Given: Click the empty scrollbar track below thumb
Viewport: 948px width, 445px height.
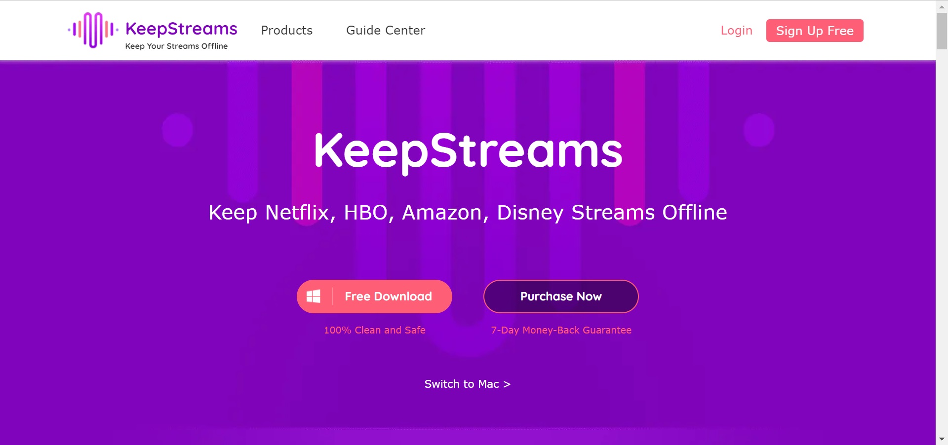Looking at the screenshot, I should pos(942,242).
